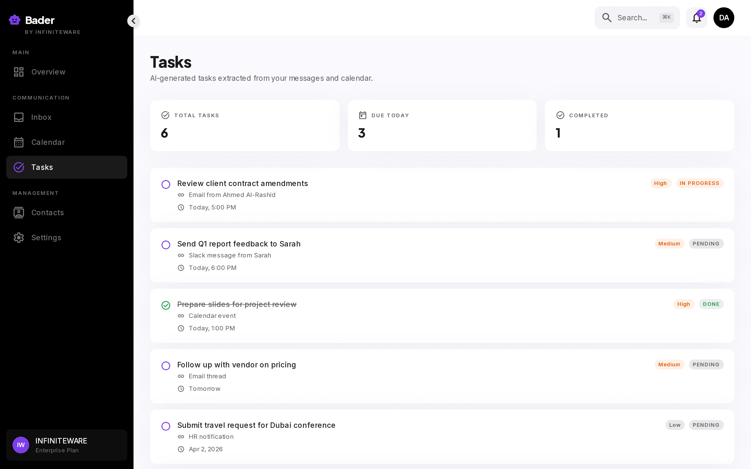Open the Overview page
Viewport: 751px width, 469px height.
(x=67, y=72)
